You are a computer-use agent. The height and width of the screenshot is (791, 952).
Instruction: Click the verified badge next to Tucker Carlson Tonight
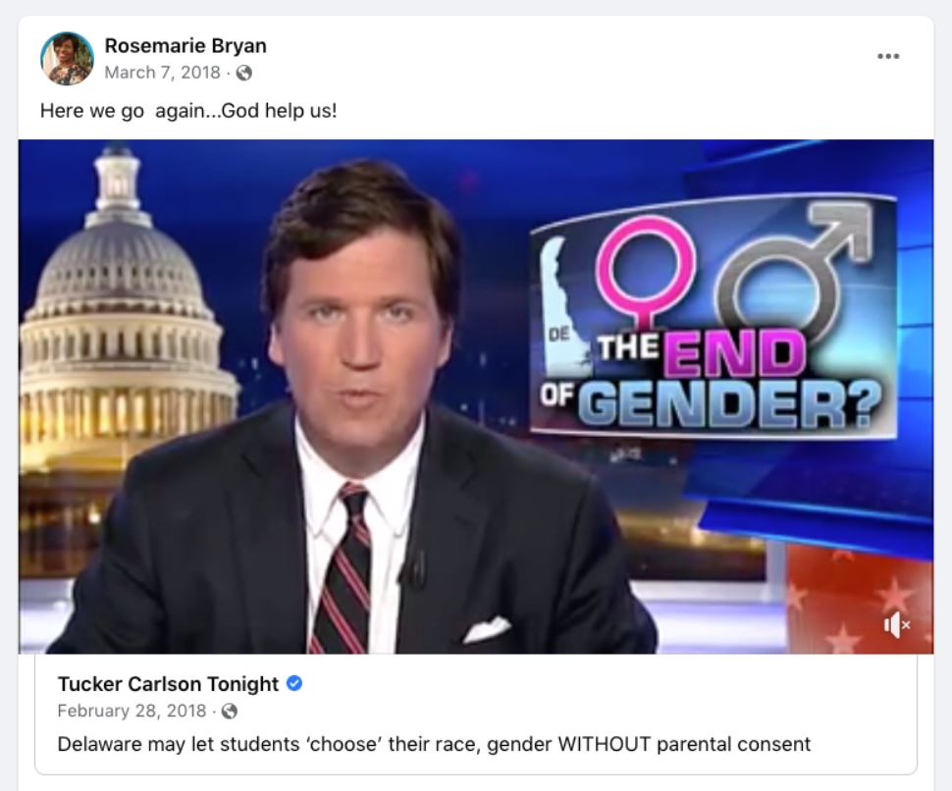point(293,684)
